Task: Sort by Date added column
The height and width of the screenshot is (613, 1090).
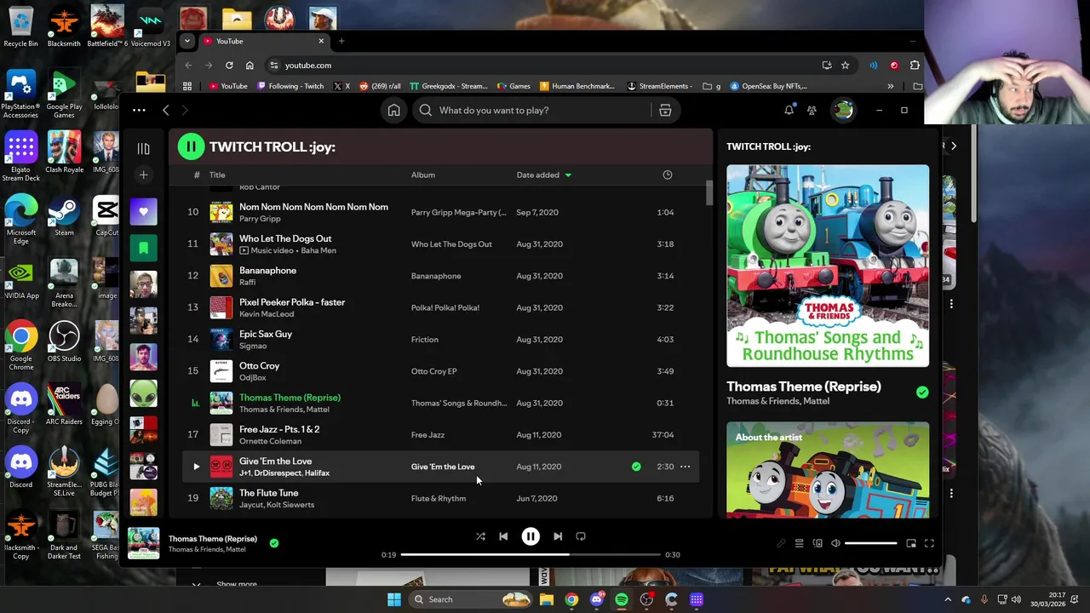Action: point(543,175)
